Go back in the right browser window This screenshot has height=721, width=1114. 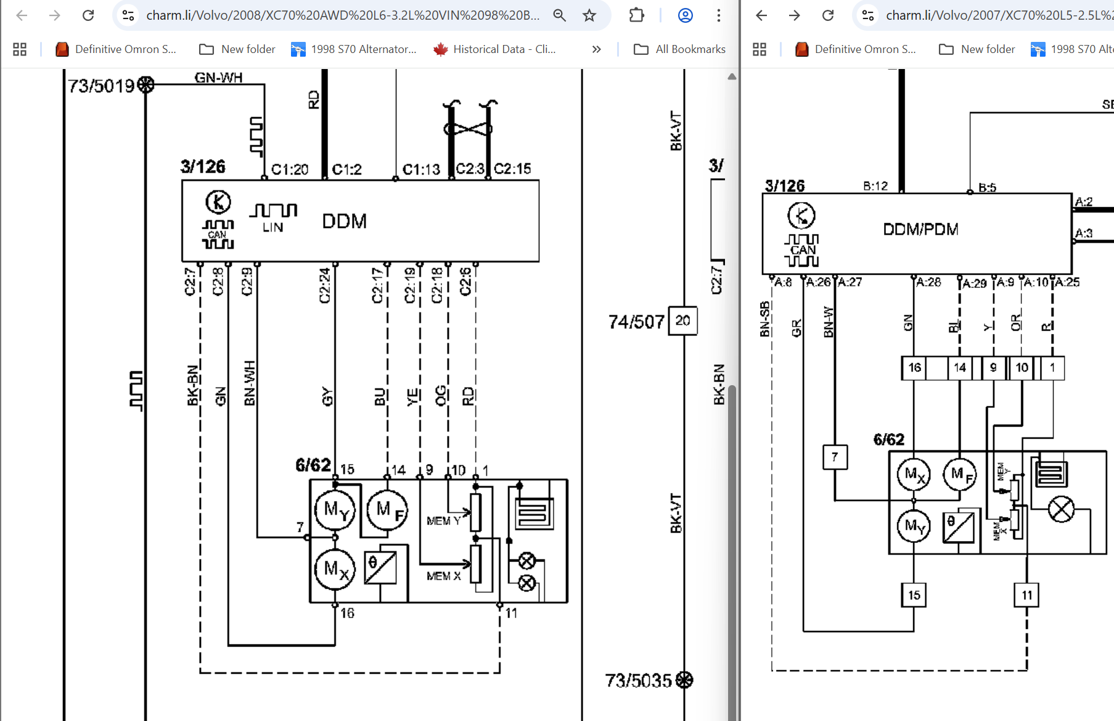click(x=762, y=15)
